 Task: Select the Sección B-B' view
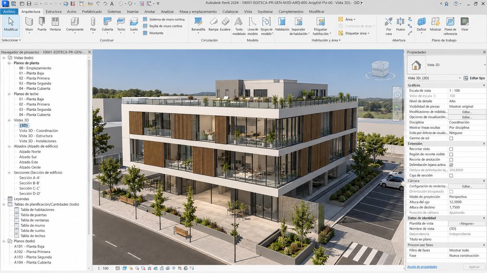(29, 183)
